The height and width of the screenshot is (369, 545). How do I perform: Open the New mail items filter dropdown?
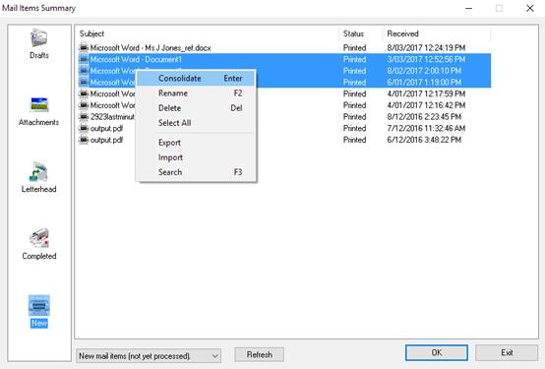(x=149, y=356)
